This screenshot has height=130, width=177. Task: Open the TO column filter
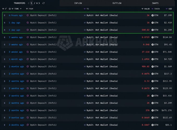tap(84, 9)
